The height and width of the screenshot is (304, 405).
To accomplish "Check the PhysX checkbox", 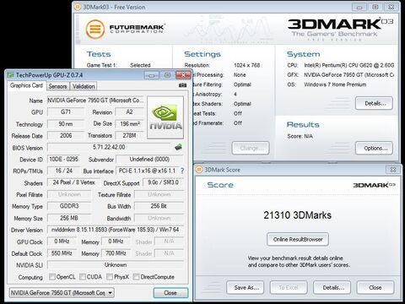I will 110,277.
